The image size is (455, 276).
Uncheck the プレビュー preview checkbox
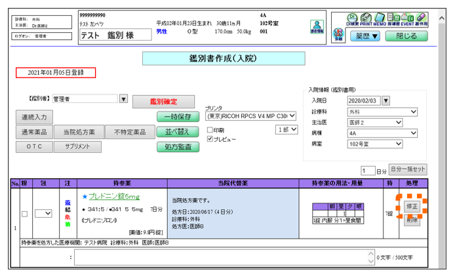[210, 139]
